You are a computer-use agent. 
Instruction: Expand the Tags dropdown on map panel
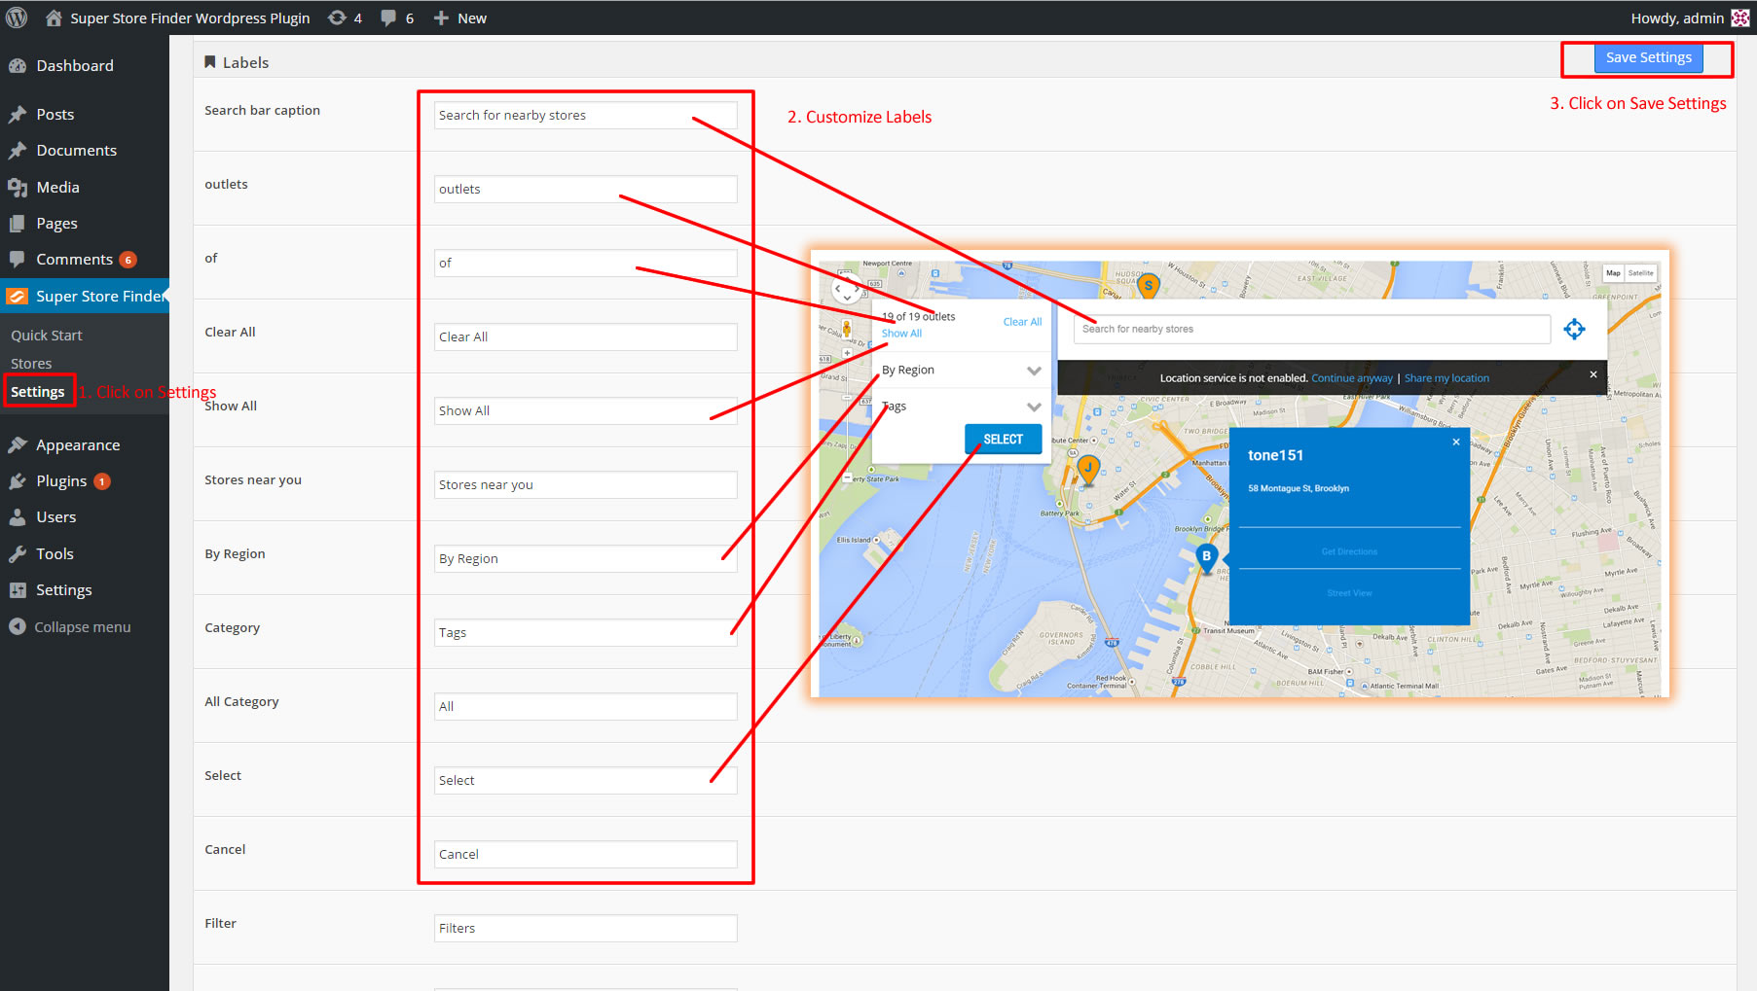point(1034,407)
